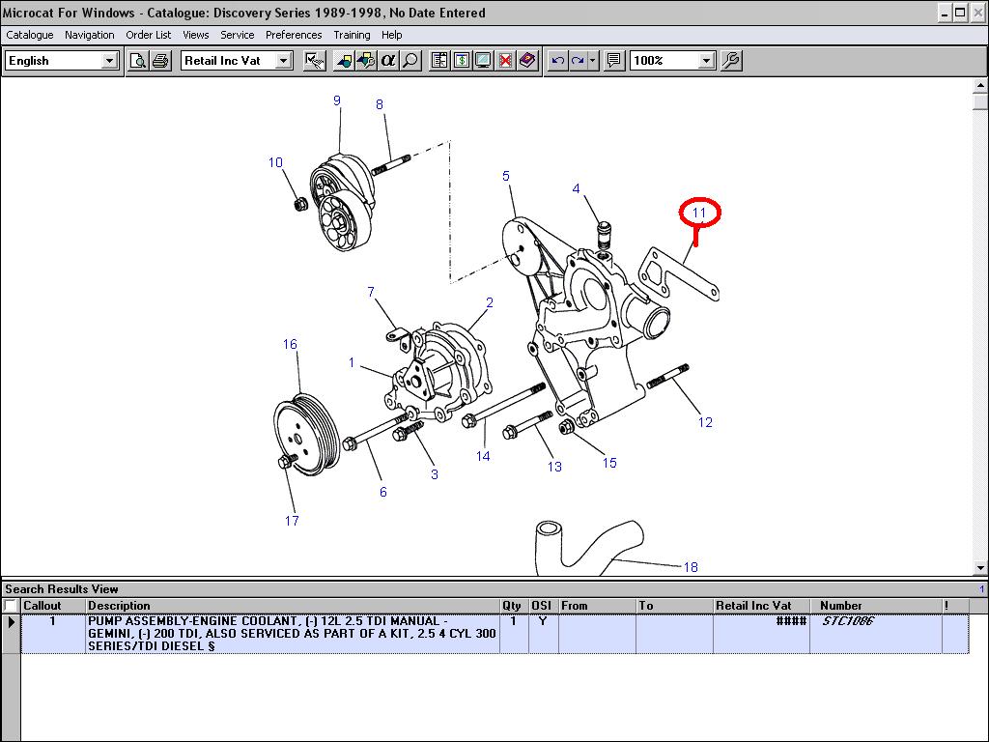
Task: Click the wrench settings icon
Action: point(731,61)
